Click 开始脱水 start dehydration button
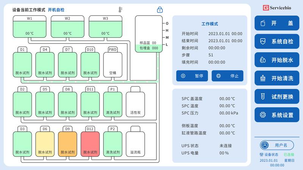The image size is (303, 170). 277,60
